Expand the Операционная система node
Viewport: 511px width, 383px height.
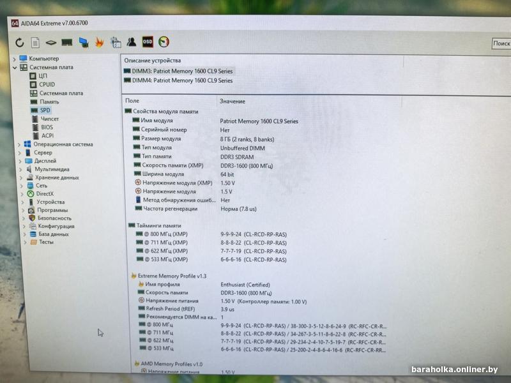(x=19, y=144)
